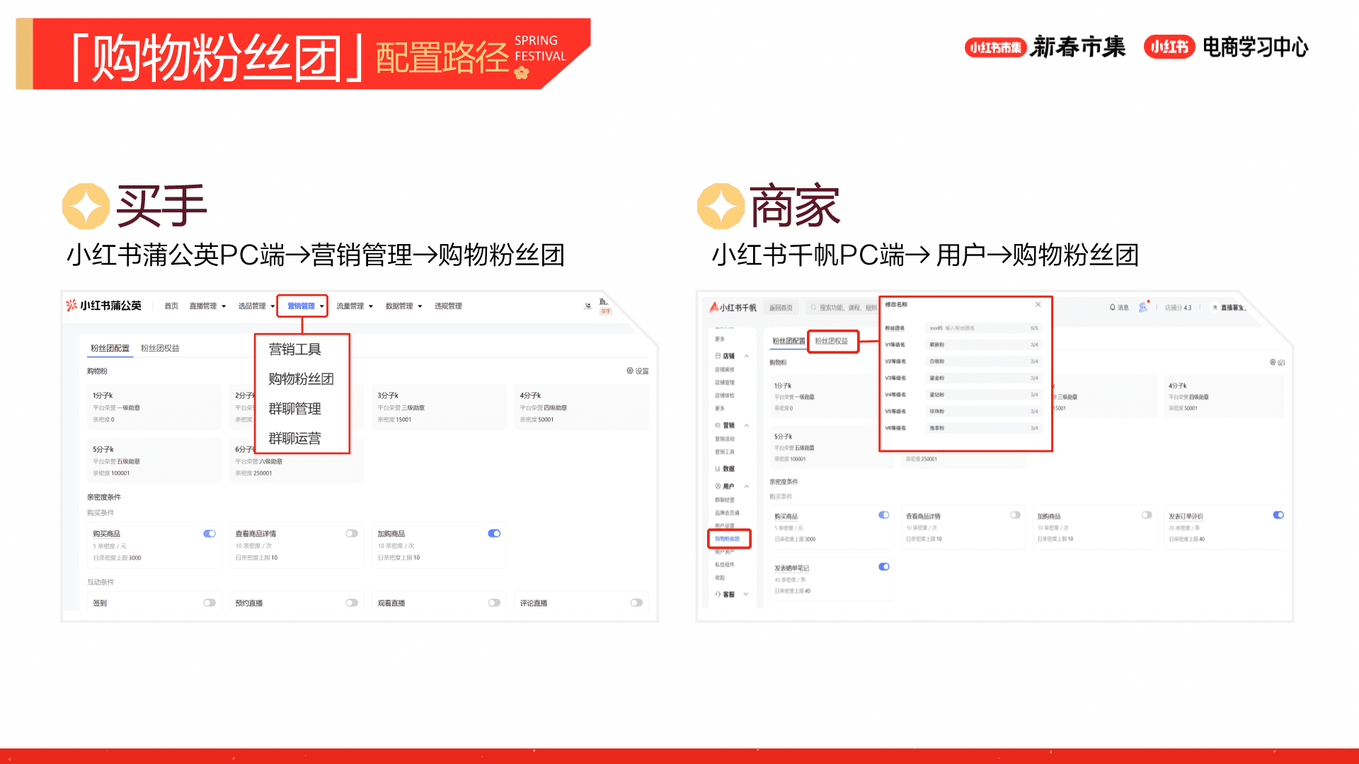Click the 客服 headset icon in sidebar
The image size is (1359, 764).
tap(718, 594)
